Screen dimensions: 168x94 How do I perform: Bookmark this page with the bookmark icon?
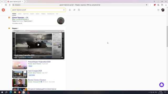[146, 5]
